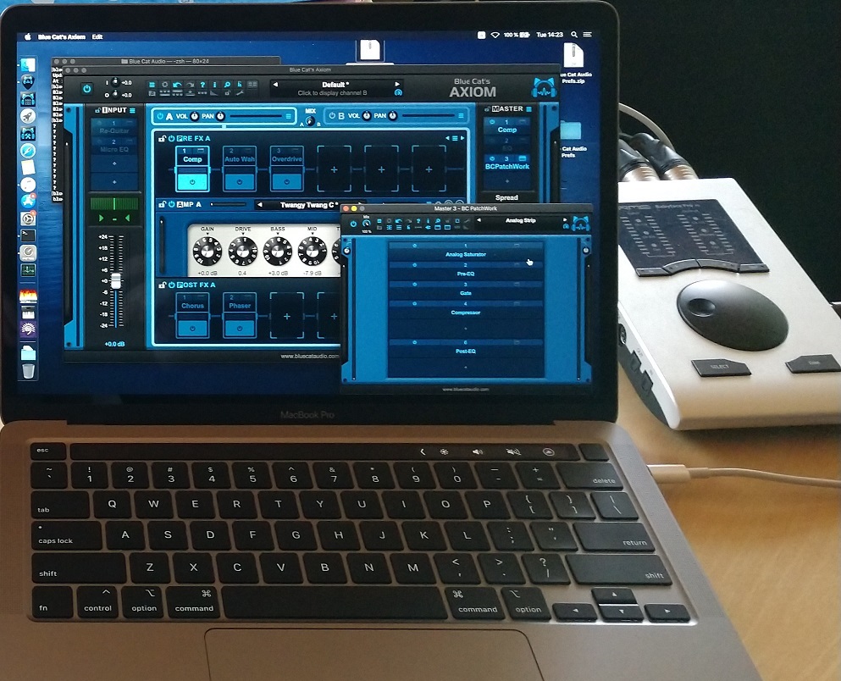Open the question mark help icon in Axiom
The image size is (841, 681).
(202, 85)
